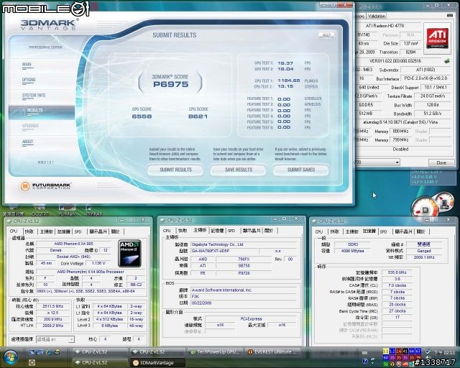Click the network icon in system tray
The image size is (460, 368).
click(428, 351)
